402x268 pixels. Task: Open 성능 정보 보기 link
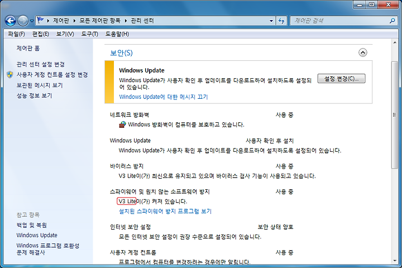coord(34,95)
